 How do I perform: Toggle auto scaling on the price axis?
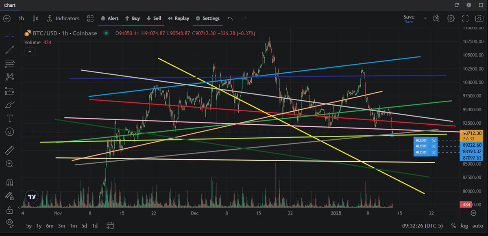(477, 225)
